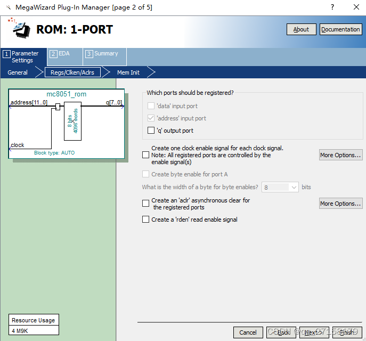Click the wand icon in title bar
The width and height of the screenshot is (366, 341).
(x=9, y=7)
